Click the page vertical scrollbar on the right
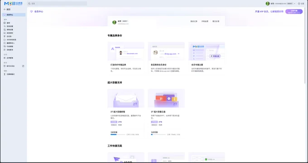The image size is (308, 163). point(305,46)
